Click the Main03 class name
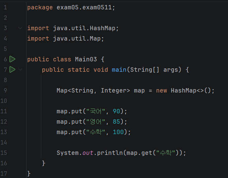 coord(86,59)
